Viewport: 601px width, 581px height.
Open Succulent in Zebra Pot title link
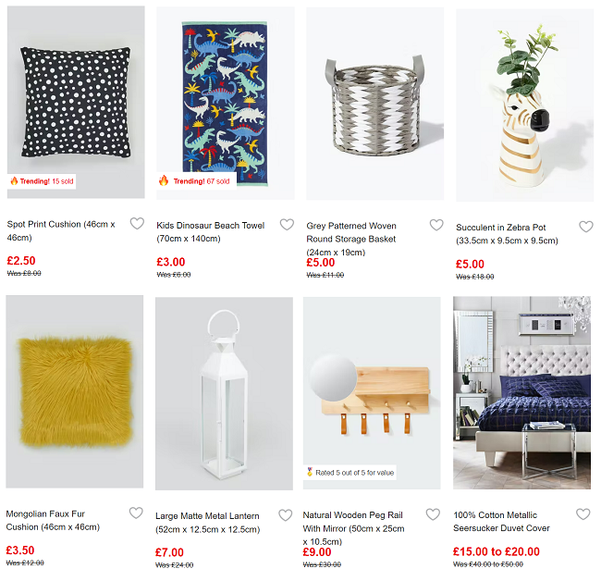(x=507, y=234)
